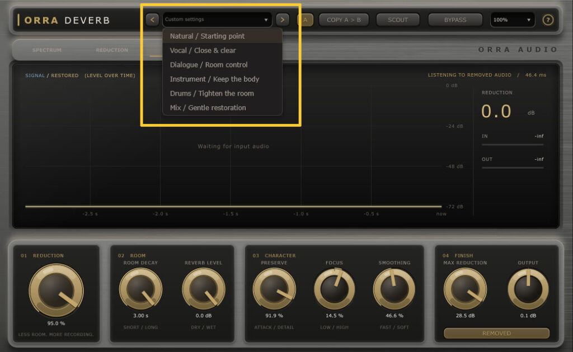
Task: Click the 0.0 dB reverb level value
Action: pyautogui.click(x=204, y=316)
